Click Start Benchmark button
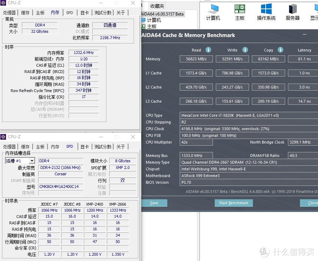Viewport: 318px width, 261px height. [x=233, y=203]
